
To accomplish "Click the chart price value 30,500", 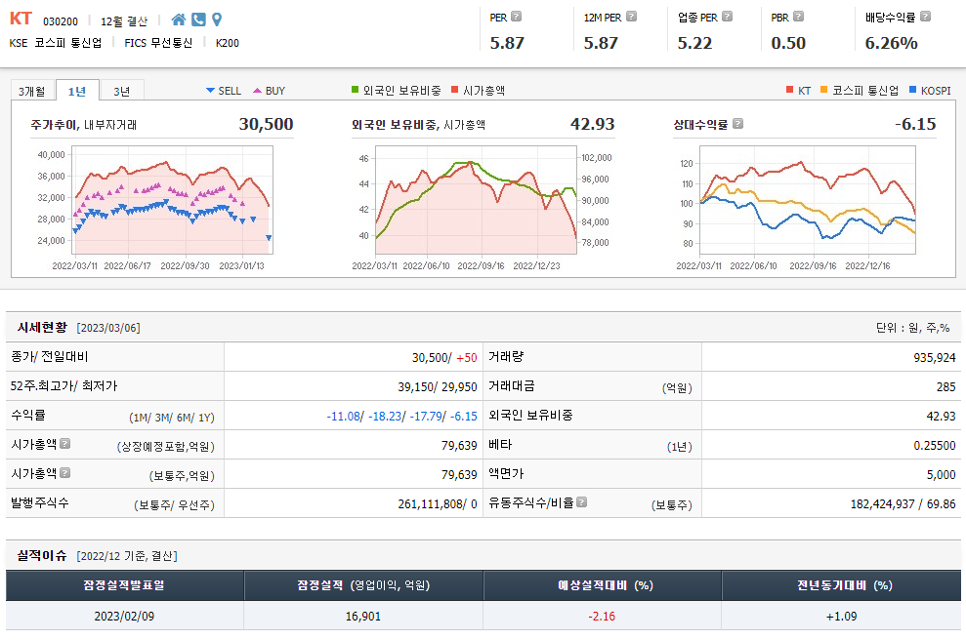I will pyautogui.click(x=266, y=124).
